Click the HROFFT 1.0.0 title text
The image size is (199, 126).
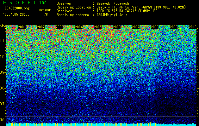(x=25, y=3)
